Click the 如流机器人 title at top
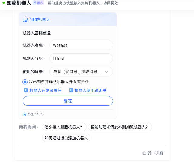The image size is (194, 162). coord(19,3)
